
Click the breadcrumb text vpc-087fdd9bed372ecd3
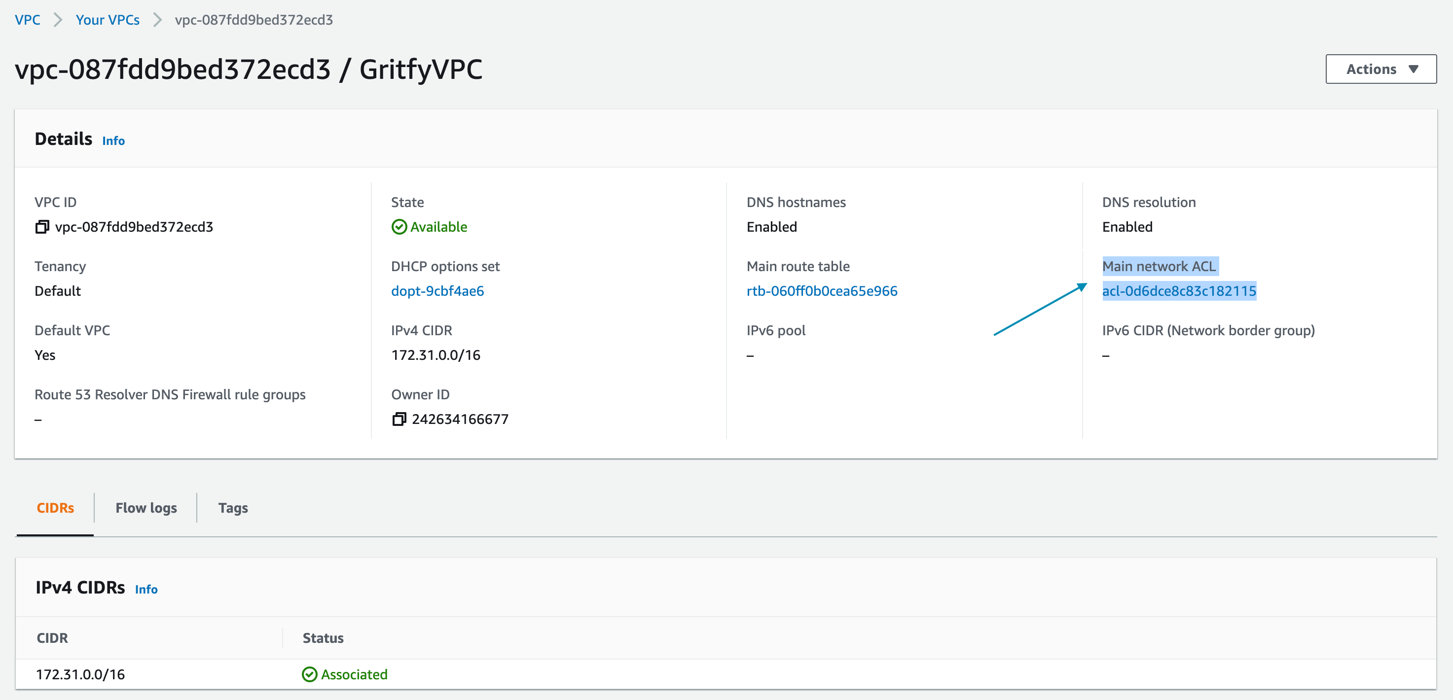(254, 20)
